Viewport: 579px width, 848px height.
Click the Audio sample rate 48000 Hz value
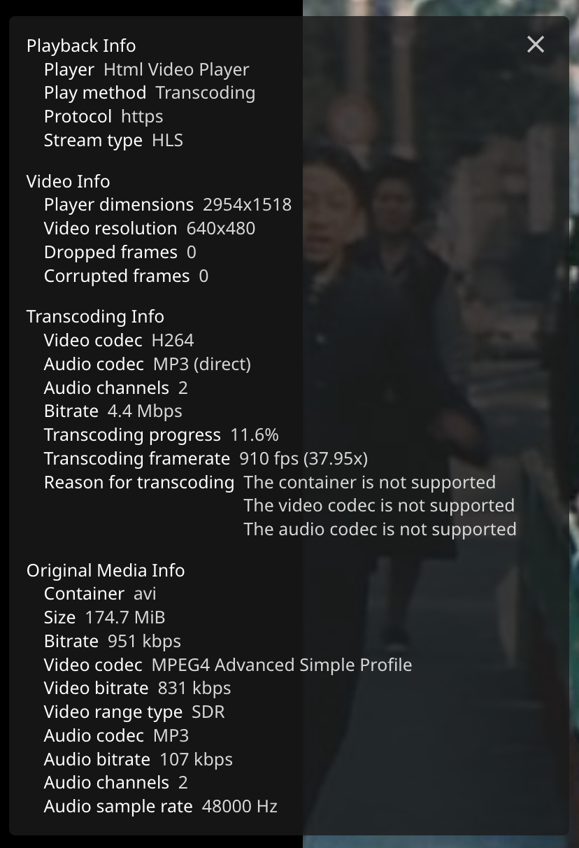240,806
